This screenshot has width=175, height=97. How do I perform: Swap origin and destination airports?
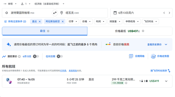click(55, 13)
